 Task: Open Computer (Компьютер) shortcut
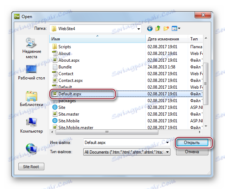(32, 126)
